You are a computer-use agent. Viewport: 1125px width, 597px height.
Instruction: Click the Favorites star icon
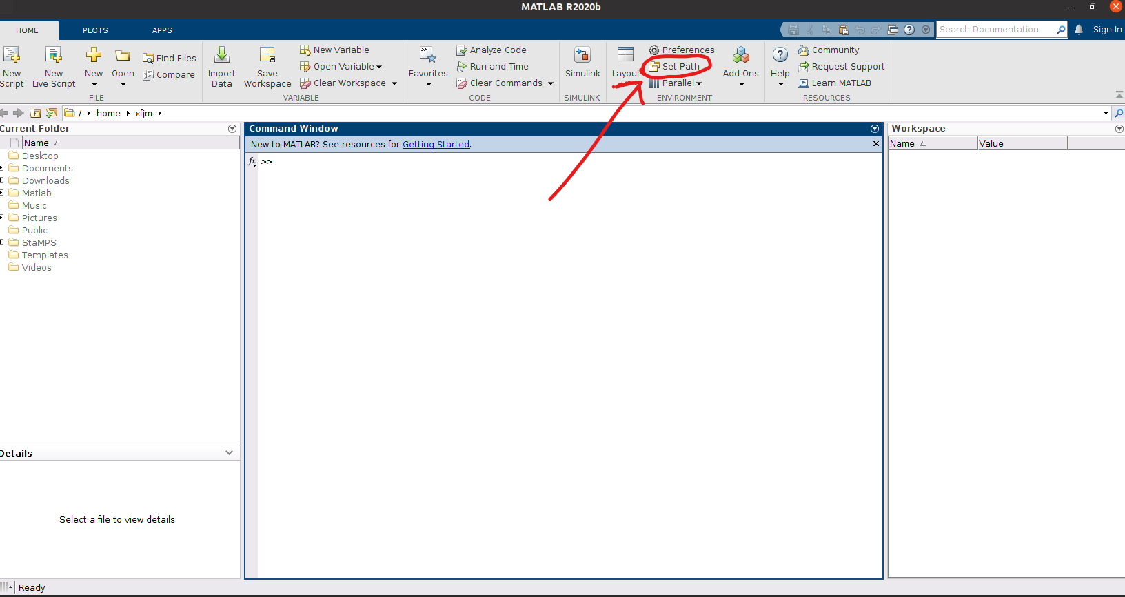pos(428,54)
